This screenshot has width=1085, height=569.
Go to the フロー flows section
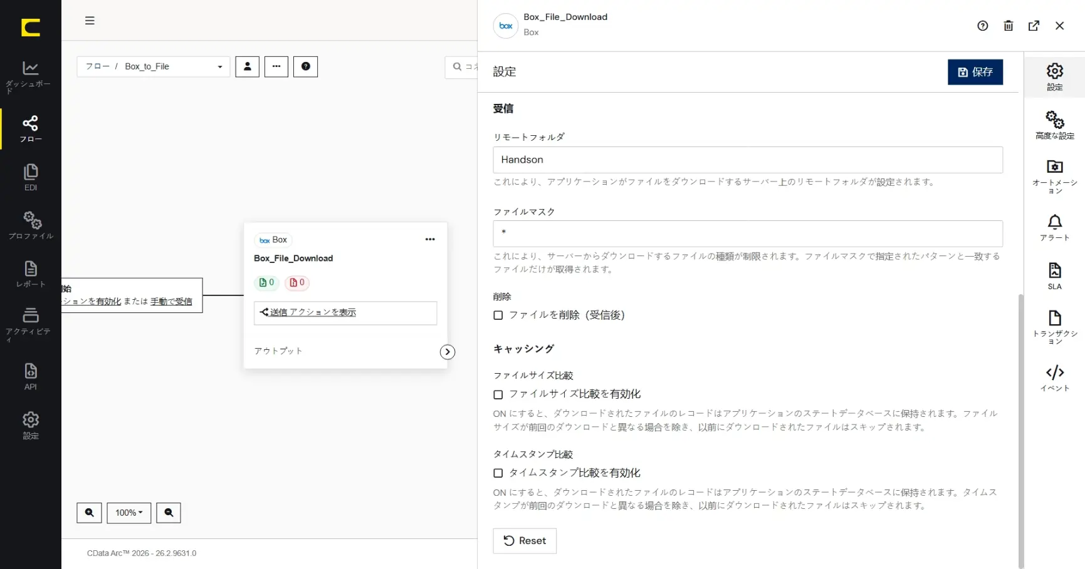[30, 129]
